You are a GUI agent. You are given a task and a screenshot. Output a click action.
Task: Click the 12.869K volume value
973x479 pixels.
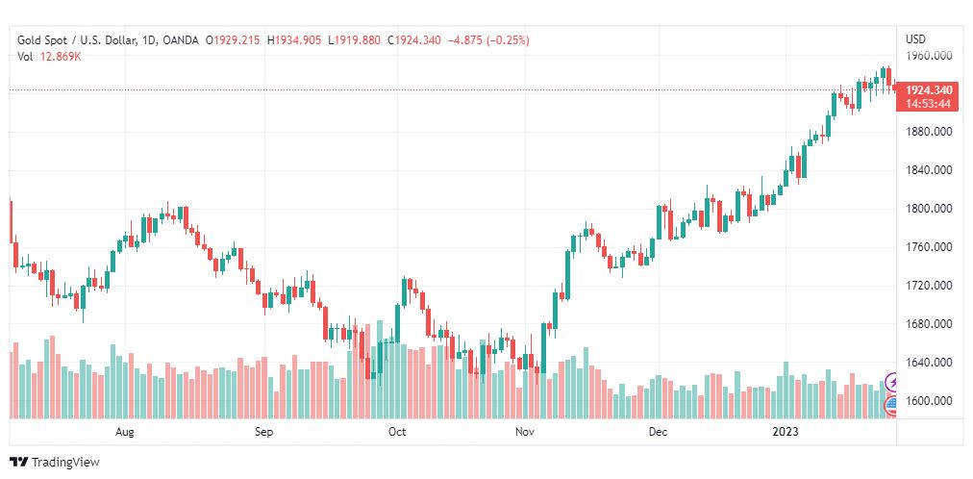point(61,56)
